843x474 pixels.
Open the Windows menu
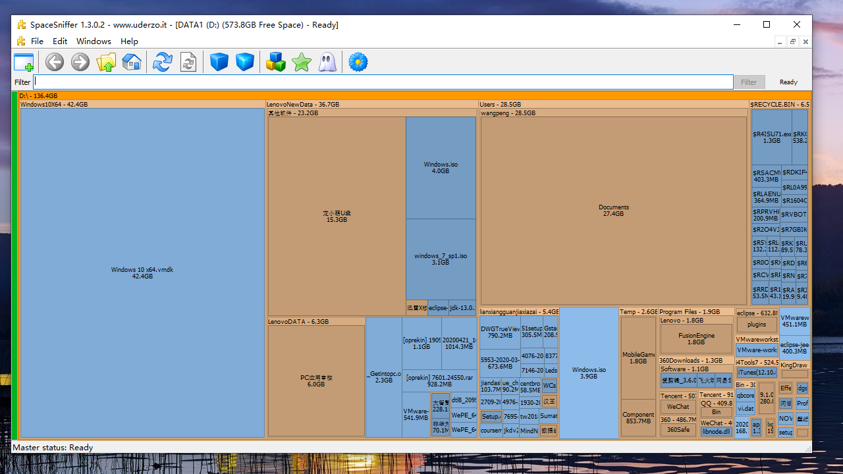pyautogui.click(x=94, y=41)
